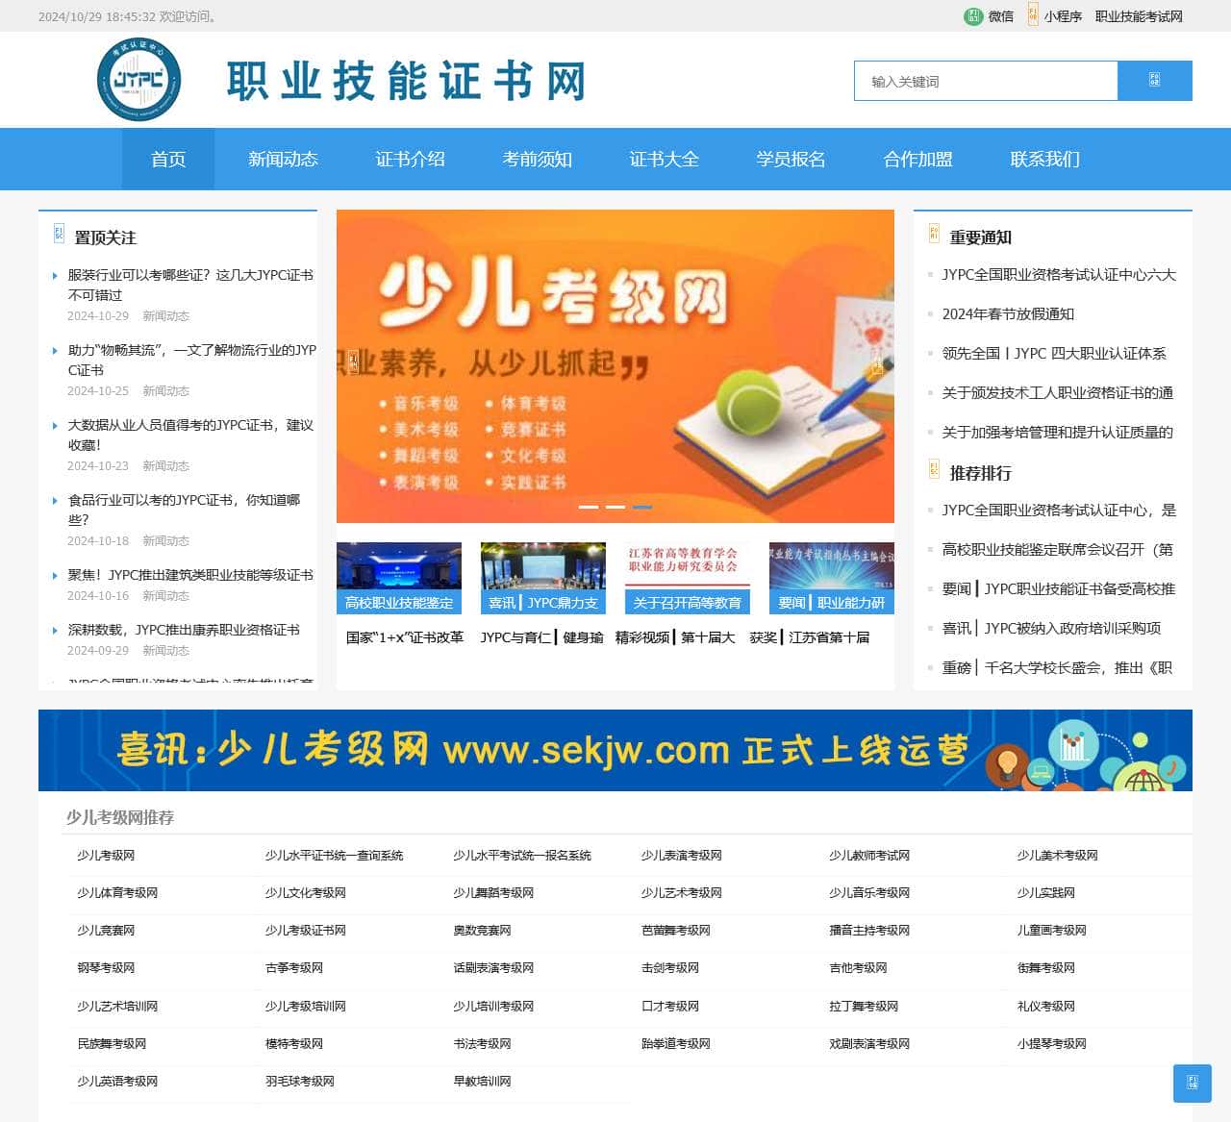The image size is (1231, 1122).
Task: Open the 大数据从业人员值得考的JYPC证书 article
Action: [x=190, y=435]
